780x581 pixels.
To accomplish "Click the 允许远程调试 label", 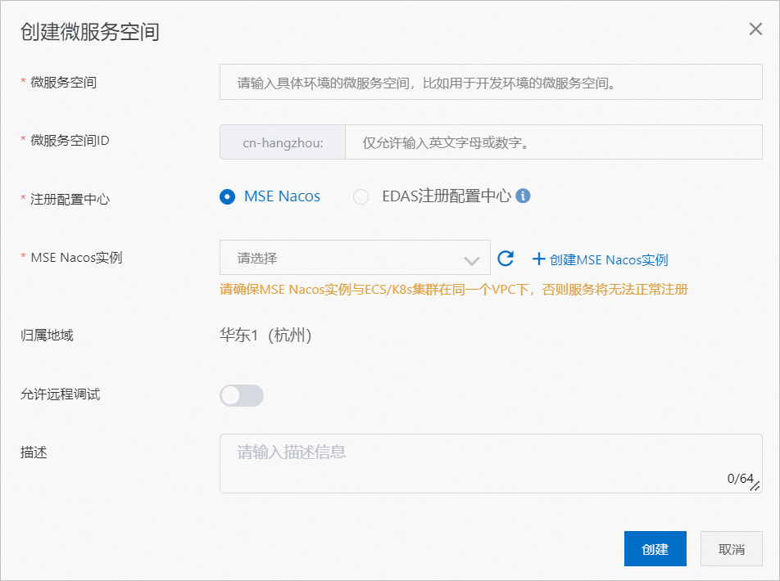I will 60,394.
